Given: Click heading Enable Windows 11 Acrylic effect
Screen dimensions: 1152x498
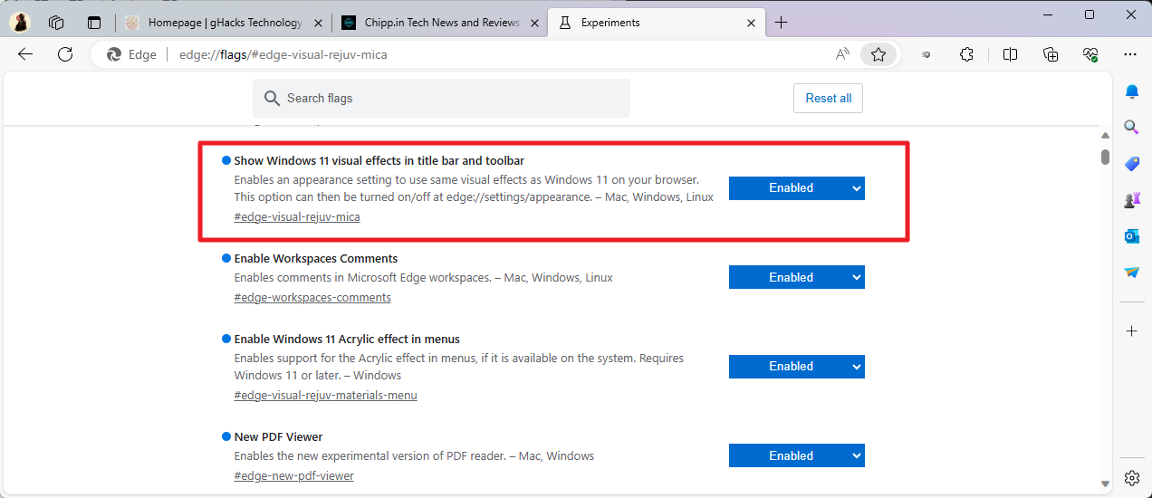Looking at the screenshot, I should [347, 340].
